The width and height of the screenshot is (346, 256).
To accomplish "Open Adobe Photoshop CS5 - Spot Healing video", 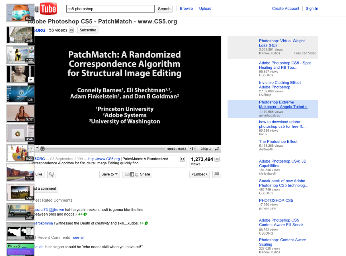I will pos(285,65).
